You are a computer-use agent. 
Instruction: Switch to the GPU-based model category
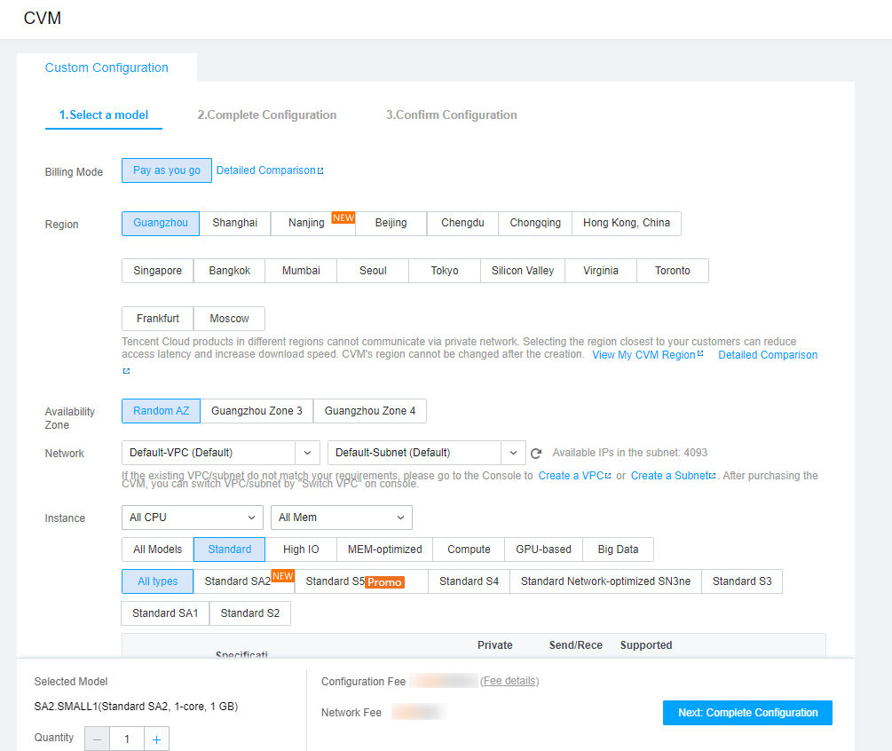542,549
